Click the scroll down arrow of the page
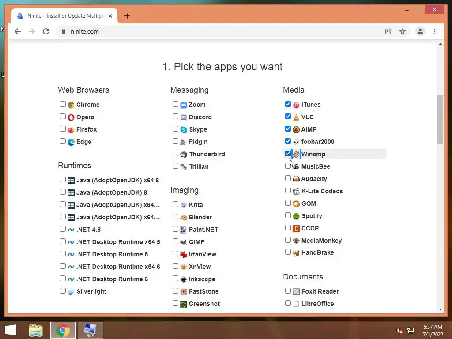The image size is (452, 339). [x=440, y=309]
